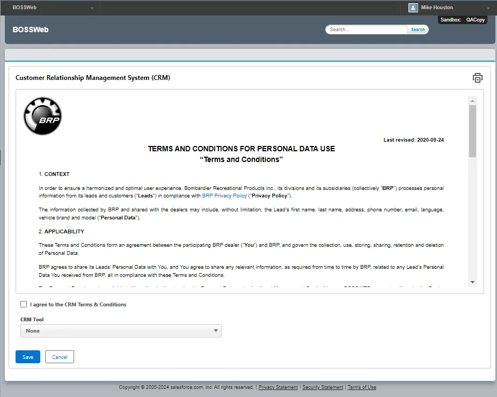Click the Sandbox: QACopy label

pyautogui.click(x=463, y=20)
